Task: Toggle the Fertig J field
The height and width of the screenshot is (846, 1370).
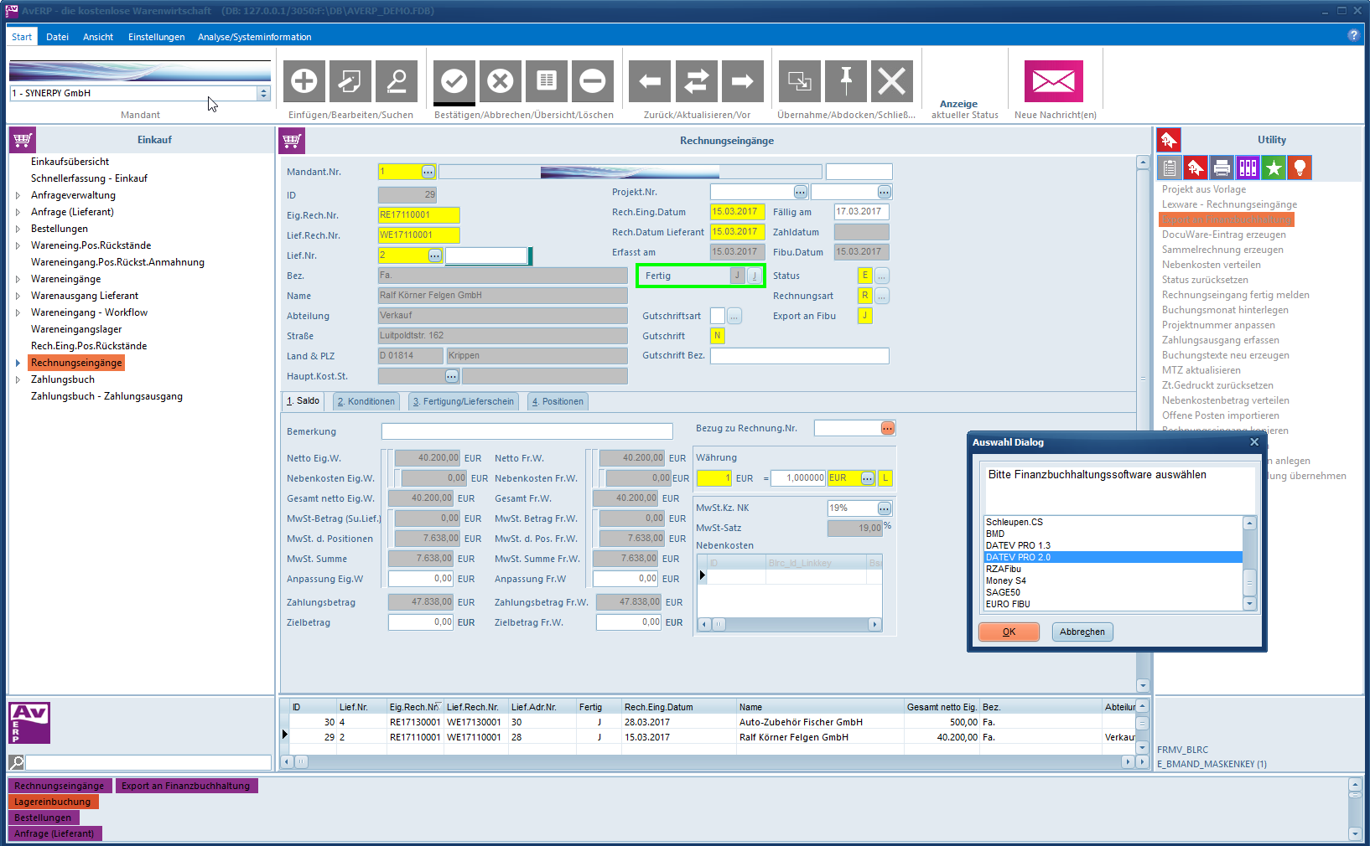Action: click(x=737, y=276)
